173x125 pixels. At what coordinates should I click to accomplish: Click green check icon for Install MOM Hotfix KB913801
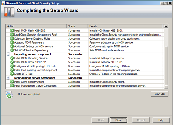pyautogui.click(x=12, y=31)
